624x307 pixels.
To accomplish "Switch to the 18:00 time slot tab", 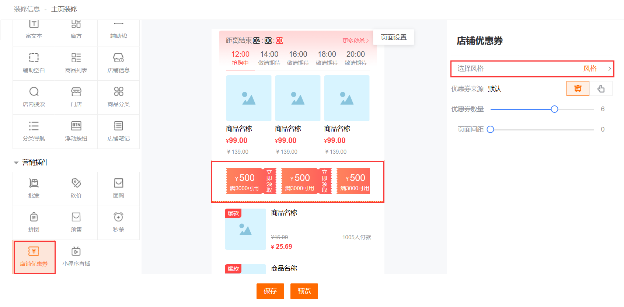I will point(327,58).
